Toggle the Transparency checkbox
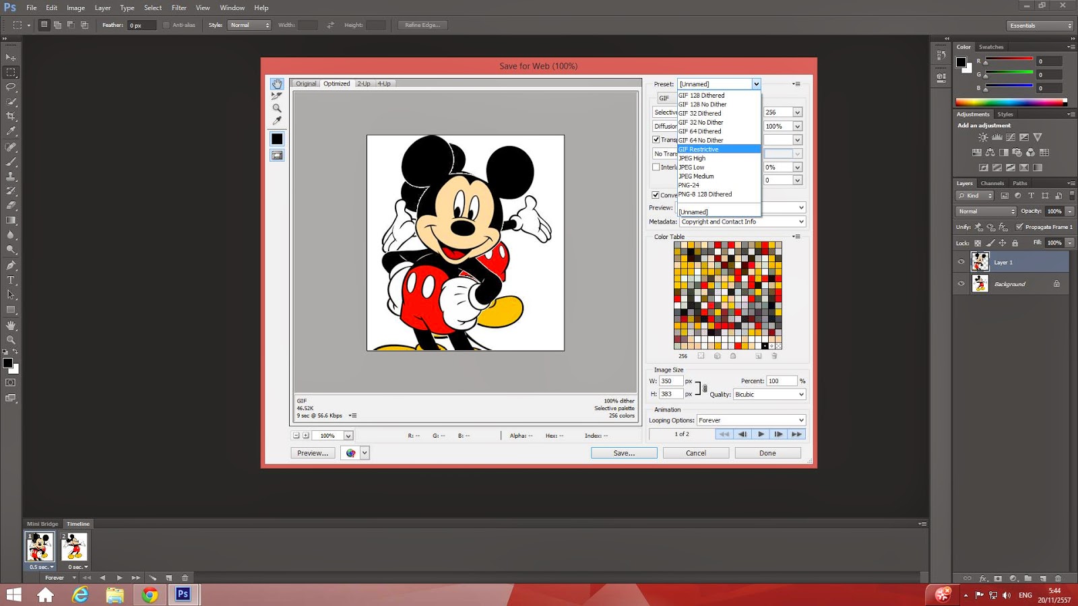The width and height of the screenshot is (1078, 606). coord(656,139)
